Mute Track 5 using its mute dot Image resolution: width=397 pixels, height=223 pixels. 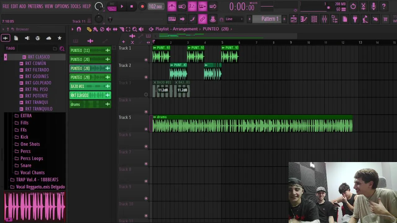(146, 129)
